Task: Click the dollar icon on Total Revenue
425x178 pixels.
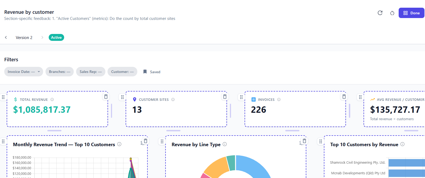Action: click(15, 99)
